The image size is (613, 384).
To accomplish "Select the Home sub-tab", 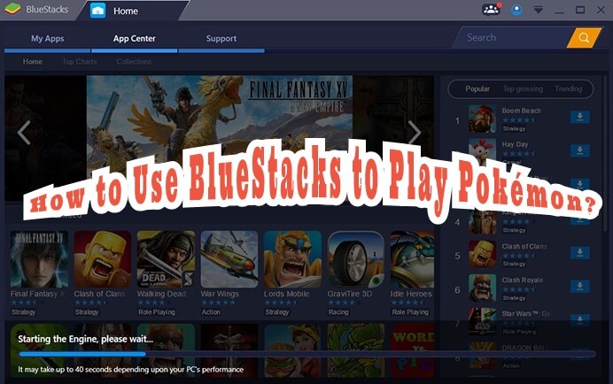I will 33,61.
